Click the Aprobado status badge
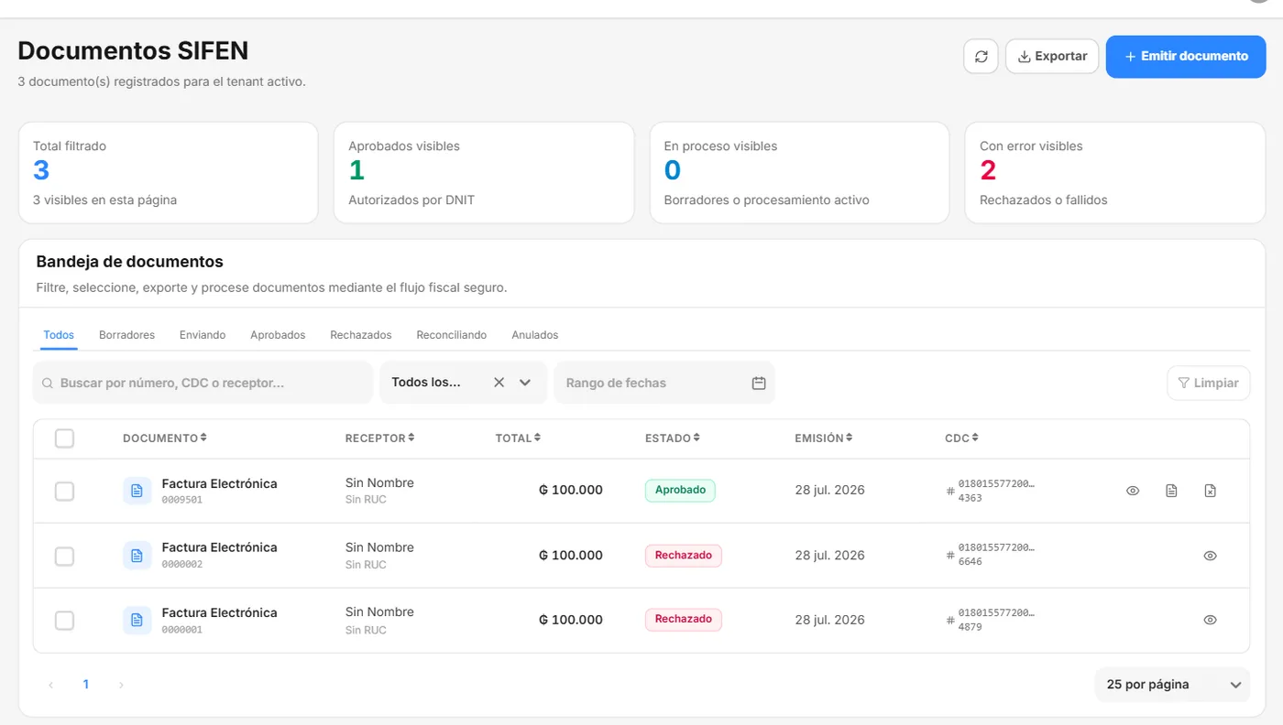1283x725 pixels. coord(680,491)
